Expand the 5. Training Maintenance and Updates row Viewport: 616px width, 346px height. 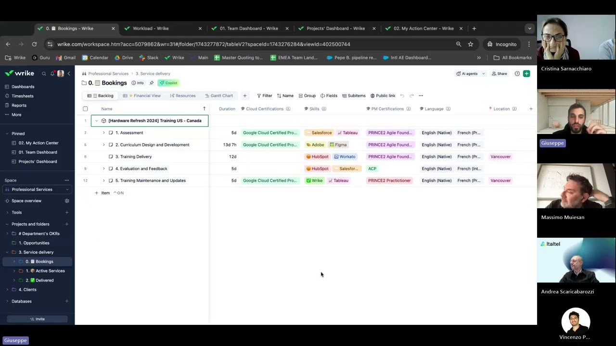point(103,181)
